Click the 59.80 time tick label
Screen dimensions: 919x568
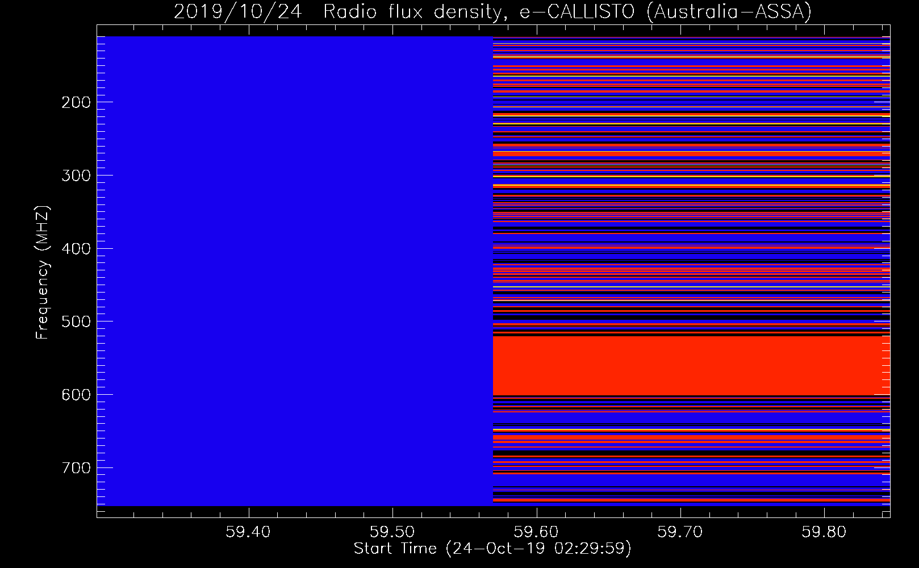pyautogui.click(x=824, y=532)
